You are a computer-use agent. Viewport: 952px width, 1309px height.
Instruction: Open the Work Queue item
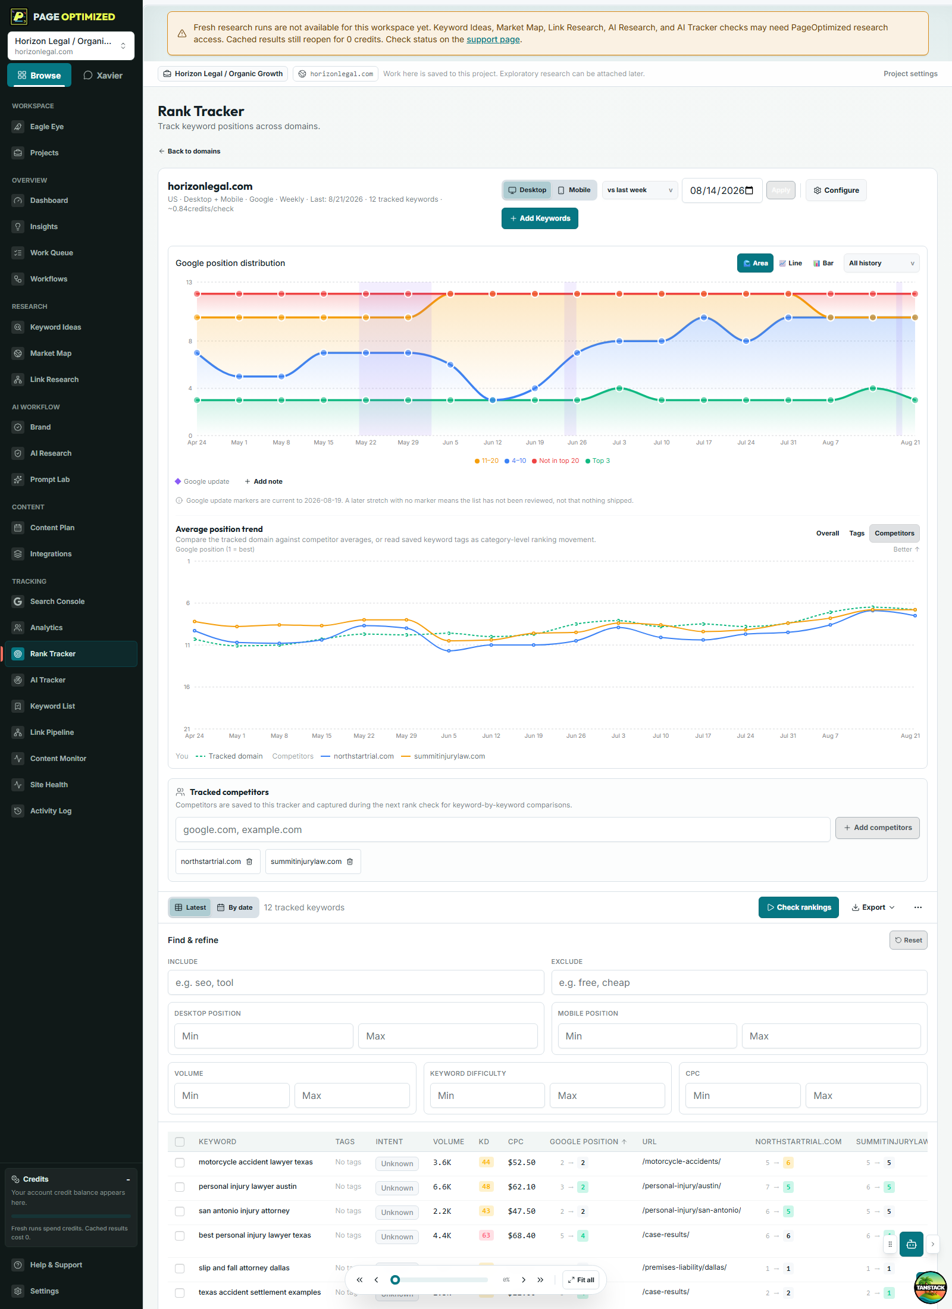[x=71, y=253]
